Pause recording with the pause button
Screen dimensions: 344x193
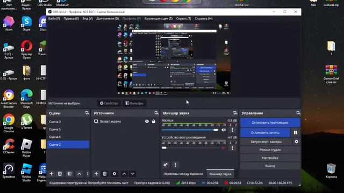pyautogui.click(x=296, y=132)
